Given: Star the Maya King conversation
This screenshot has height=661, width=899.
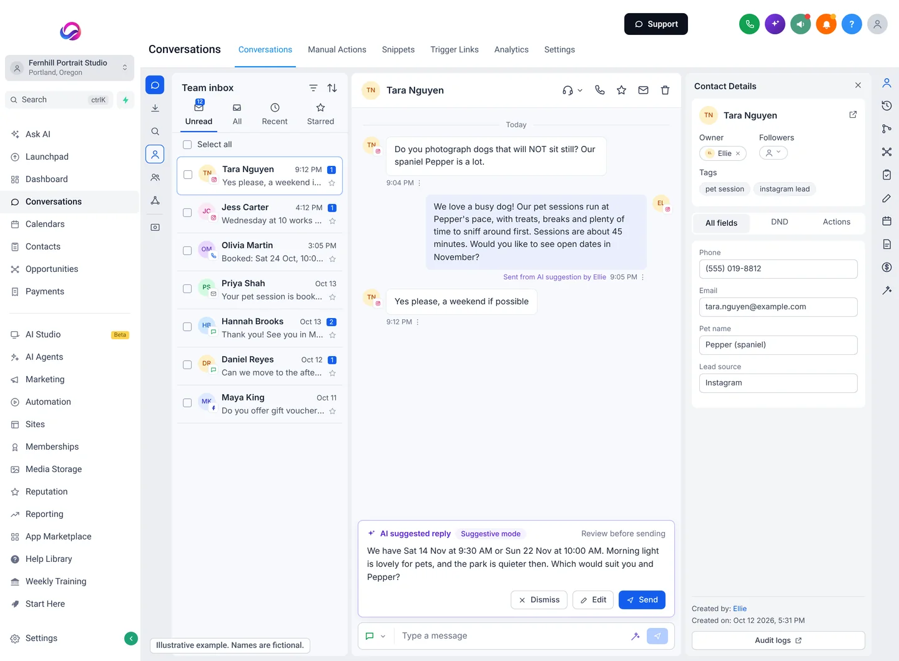Looking at the screenshot, I should (x=333, y=411).
